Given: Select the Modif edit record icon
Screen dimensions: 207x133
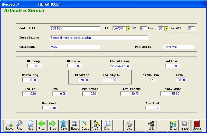Looking at the screenshot, I should (x=31, y=126).
